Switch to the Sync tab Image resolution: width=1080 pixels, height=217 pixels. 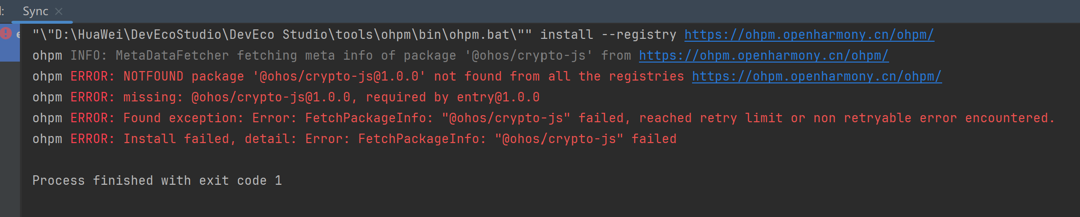pos(36,11)
